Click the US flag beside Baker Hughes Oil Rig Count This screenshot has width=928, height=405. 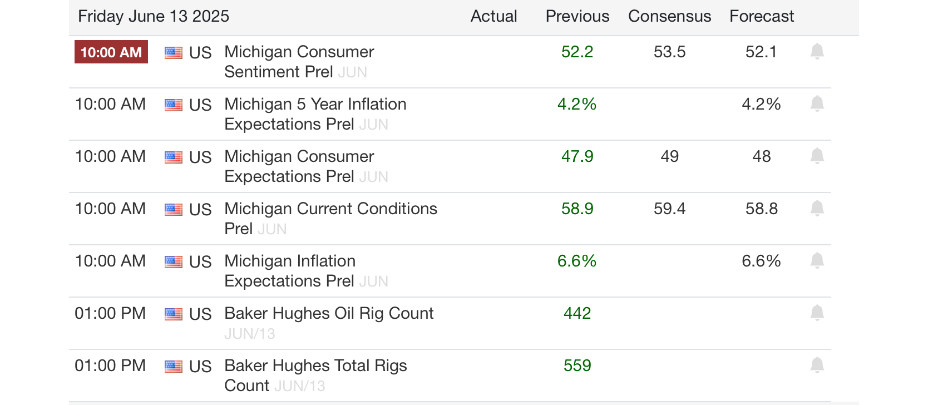coord(174,314)
